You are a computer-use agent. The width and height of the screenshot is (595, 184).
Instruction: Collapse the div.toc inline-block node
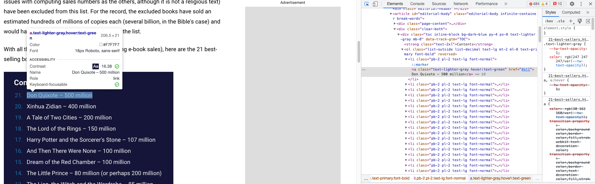(x=398, y=34)
